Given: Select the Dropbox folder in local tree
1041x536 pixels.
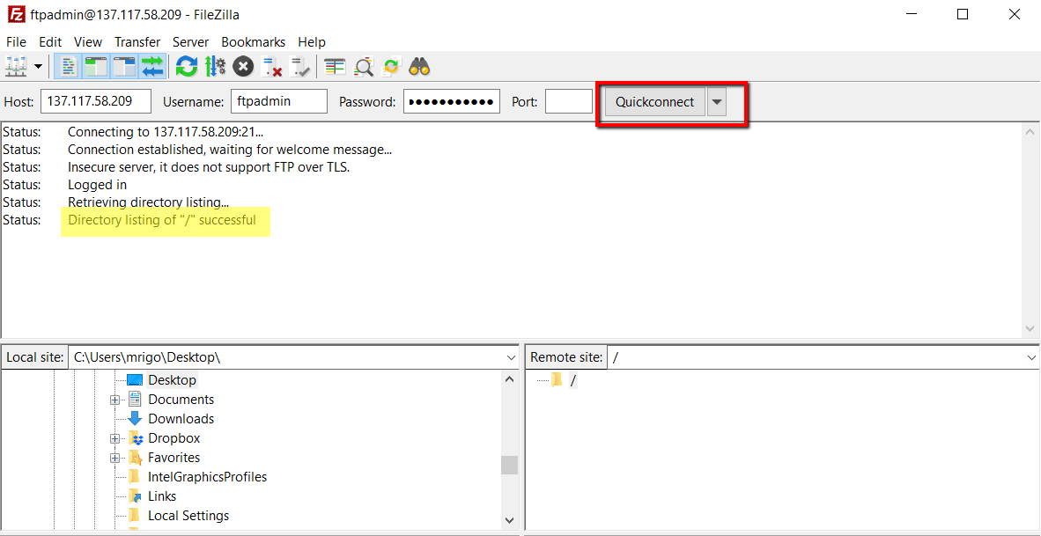Looking at the screenshot, I should (x=173, y=437).
